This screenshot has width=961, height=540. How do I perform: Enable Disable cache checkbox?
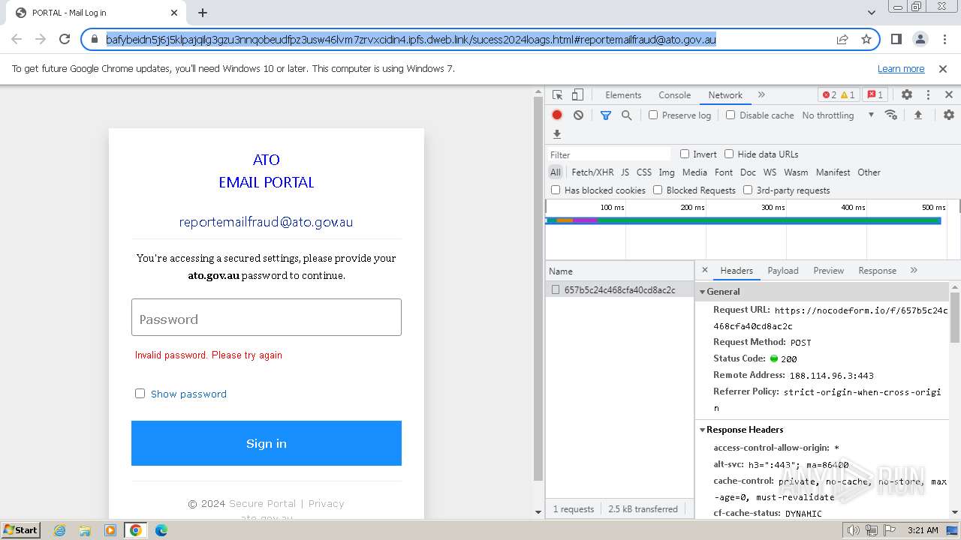731,115
